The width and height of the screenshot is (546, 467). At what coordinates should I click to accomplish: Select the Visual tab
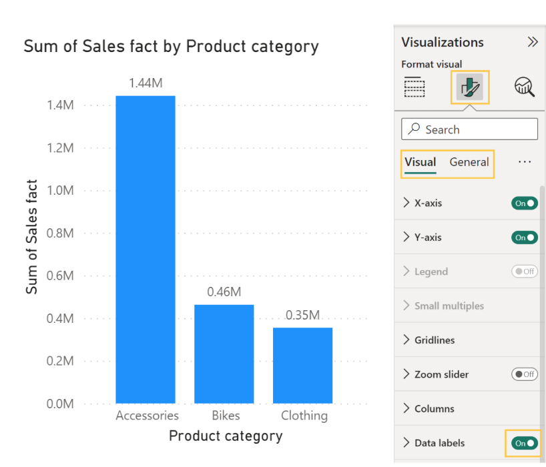tap(420, 162)
